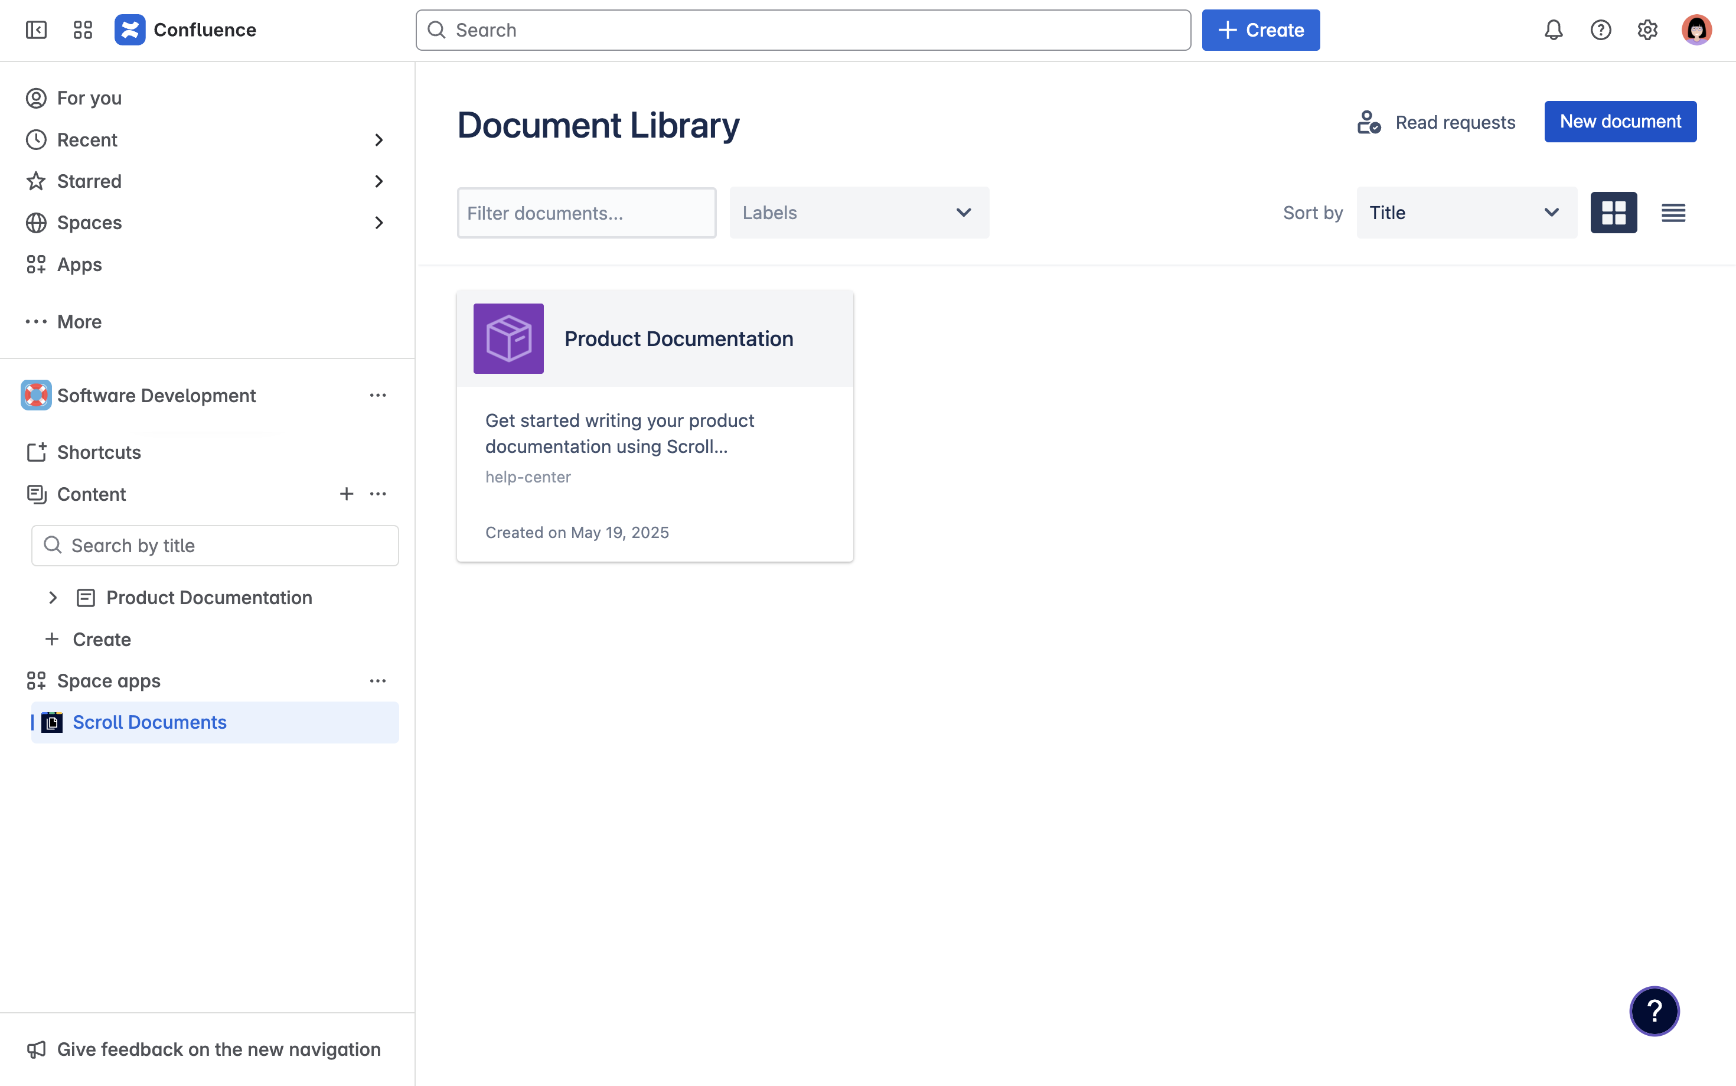Switch to list view layout
This screenshot has width=1736, height=1086.
click(1672, 212)
